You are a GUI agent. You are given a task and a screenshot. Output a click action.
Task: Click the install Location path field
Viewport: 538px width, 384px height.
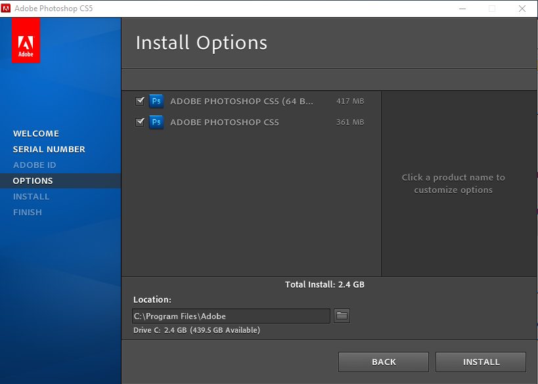[231, 316]
